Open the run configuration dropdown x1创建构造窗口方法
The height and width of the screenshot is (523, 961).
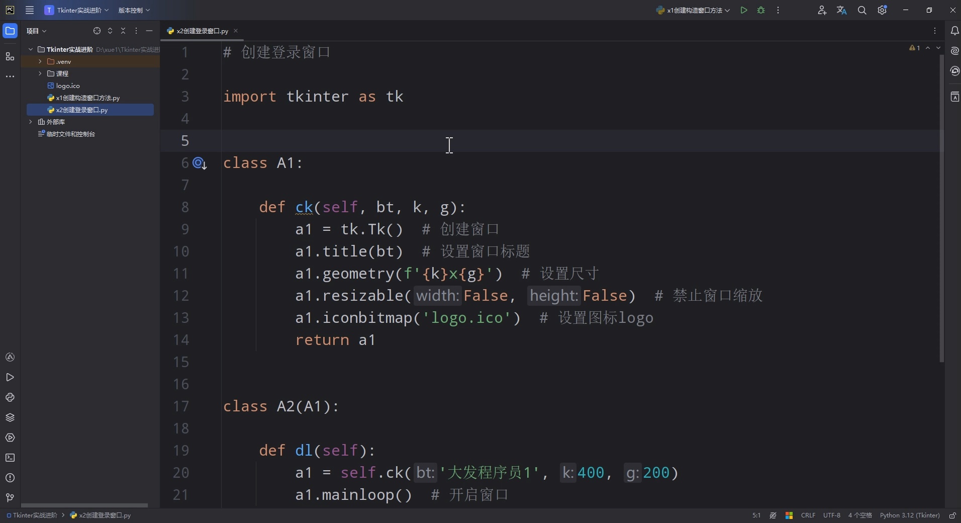click(693, 10)
